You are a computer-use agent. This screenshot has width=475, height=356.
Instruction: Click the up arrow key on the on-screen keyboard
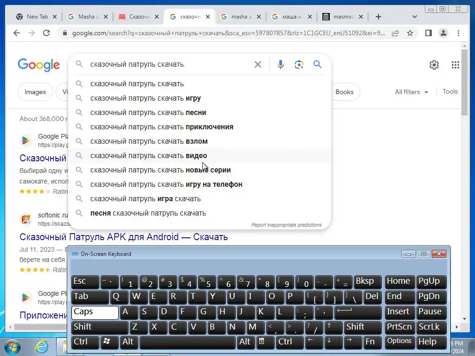tap(333, 327)
